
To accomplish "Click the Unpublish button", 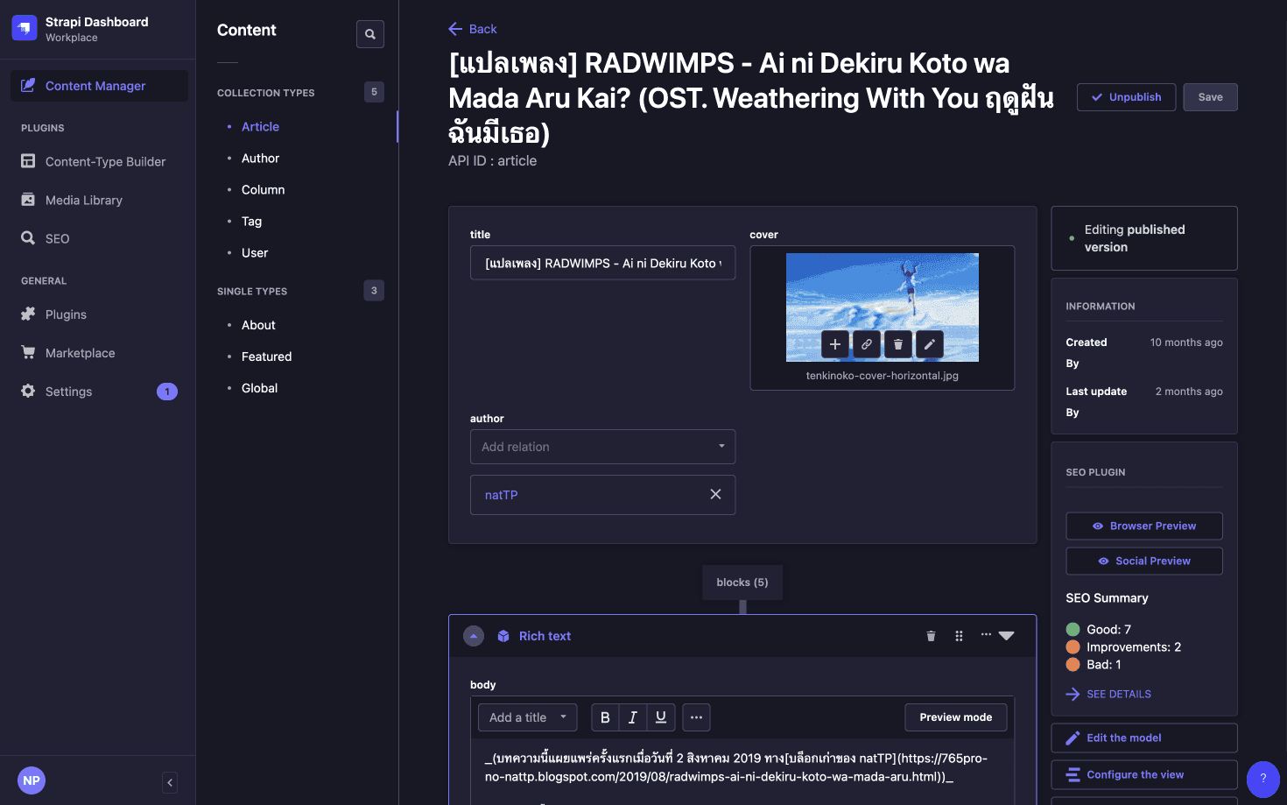I will (x=1126, y=97).
